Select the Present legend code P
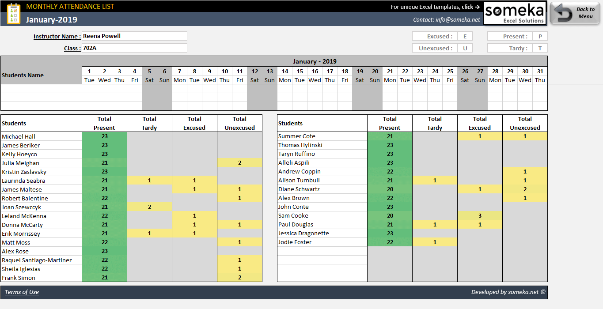This screenshot has width=603, height=309. (540, 36)
